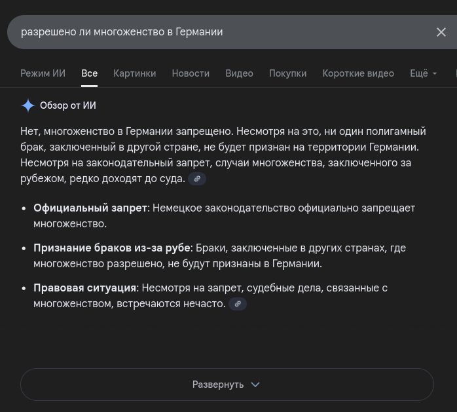Open the "Картинки" tab

click(x=134, y=73)
